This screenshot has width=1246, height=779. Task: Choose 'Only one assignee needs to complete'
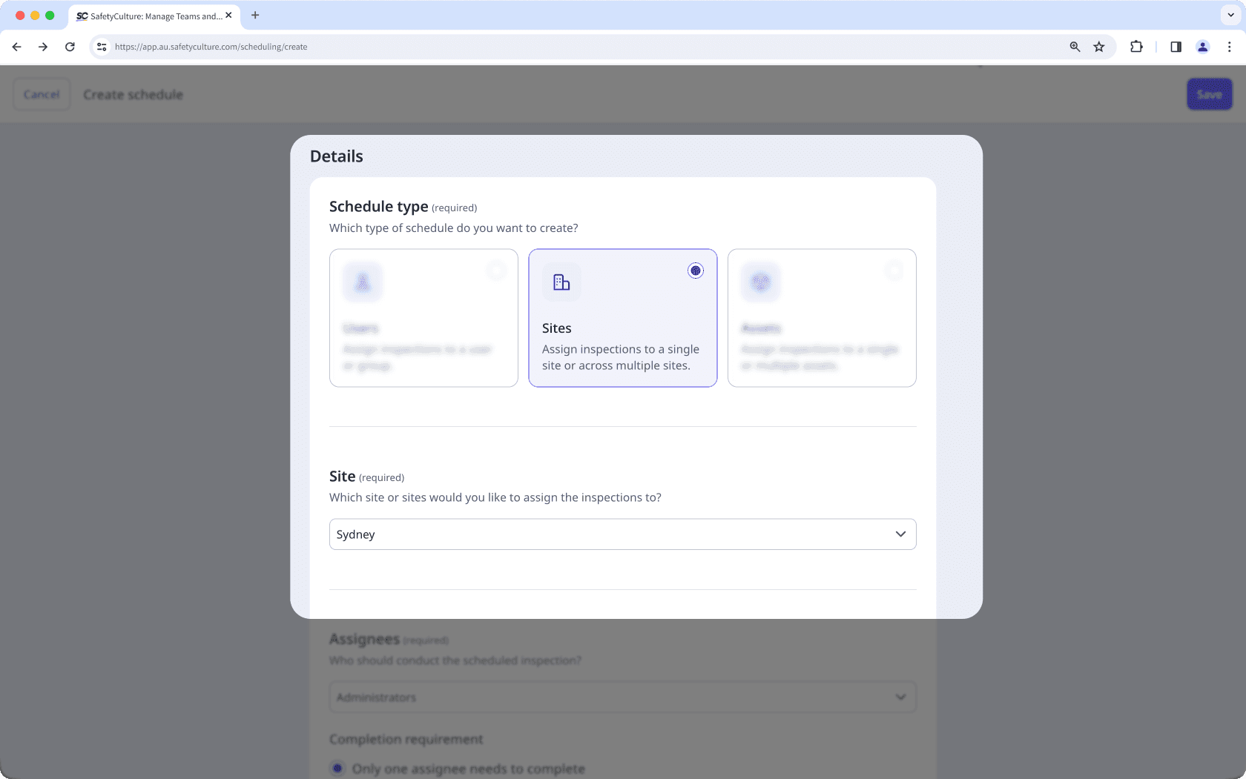click(x=337, y=769)
